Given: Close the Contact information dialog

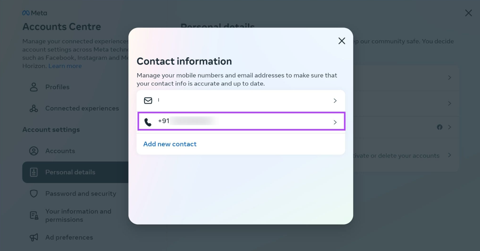Looking at the screenshot, I should coord(341,41).
